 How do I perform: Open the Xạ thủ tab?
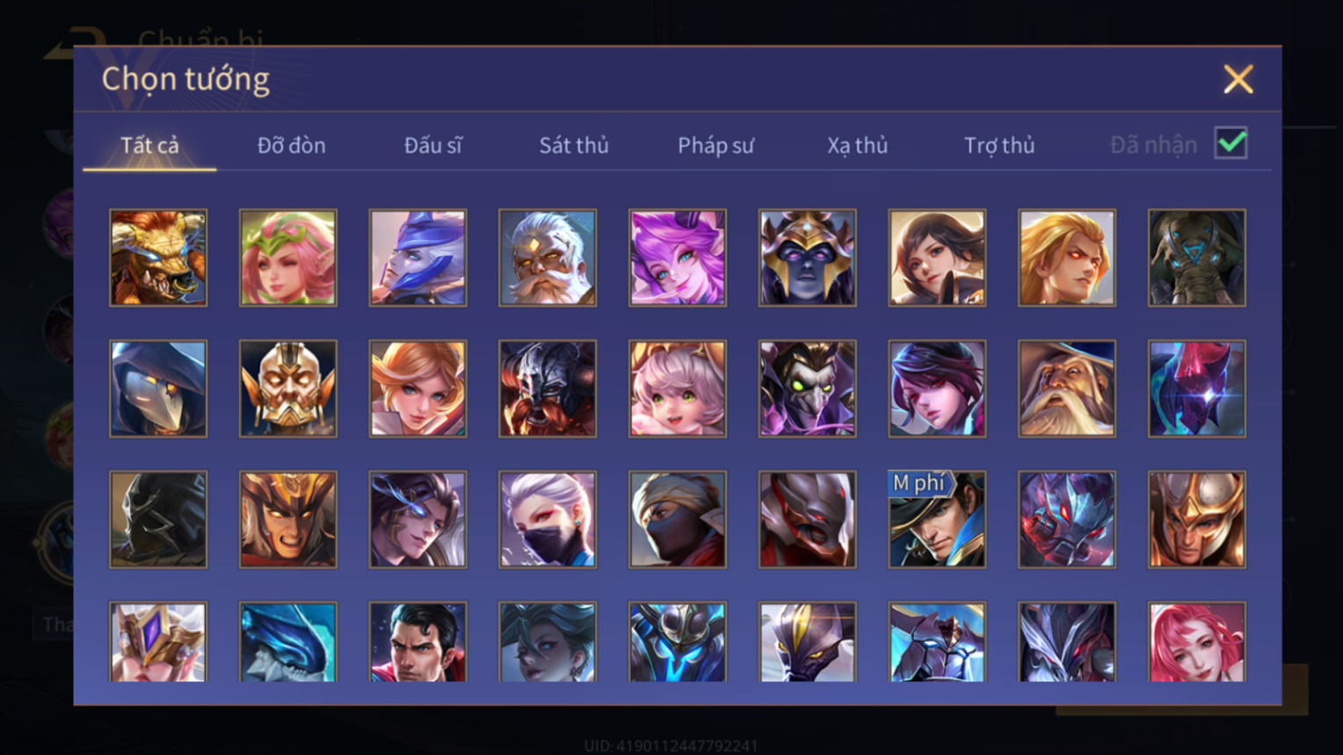pos(857,145)
